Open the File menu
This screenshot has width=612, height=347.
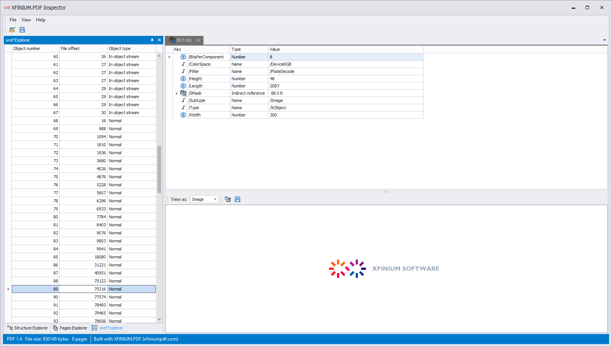coord(13,20)
